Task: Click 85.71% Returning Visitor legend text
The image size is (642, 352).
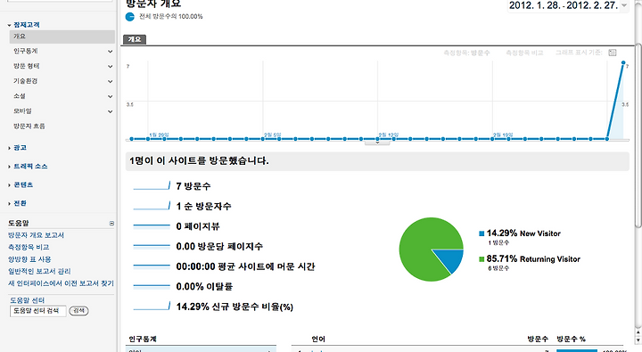Action: coord(533,258)
